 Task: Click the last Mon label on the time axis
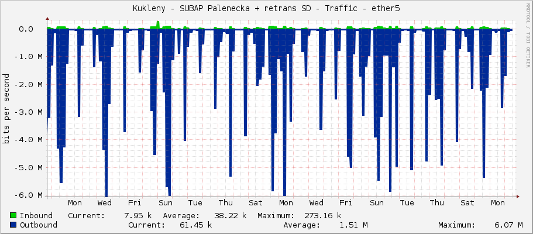pos(498,203)
